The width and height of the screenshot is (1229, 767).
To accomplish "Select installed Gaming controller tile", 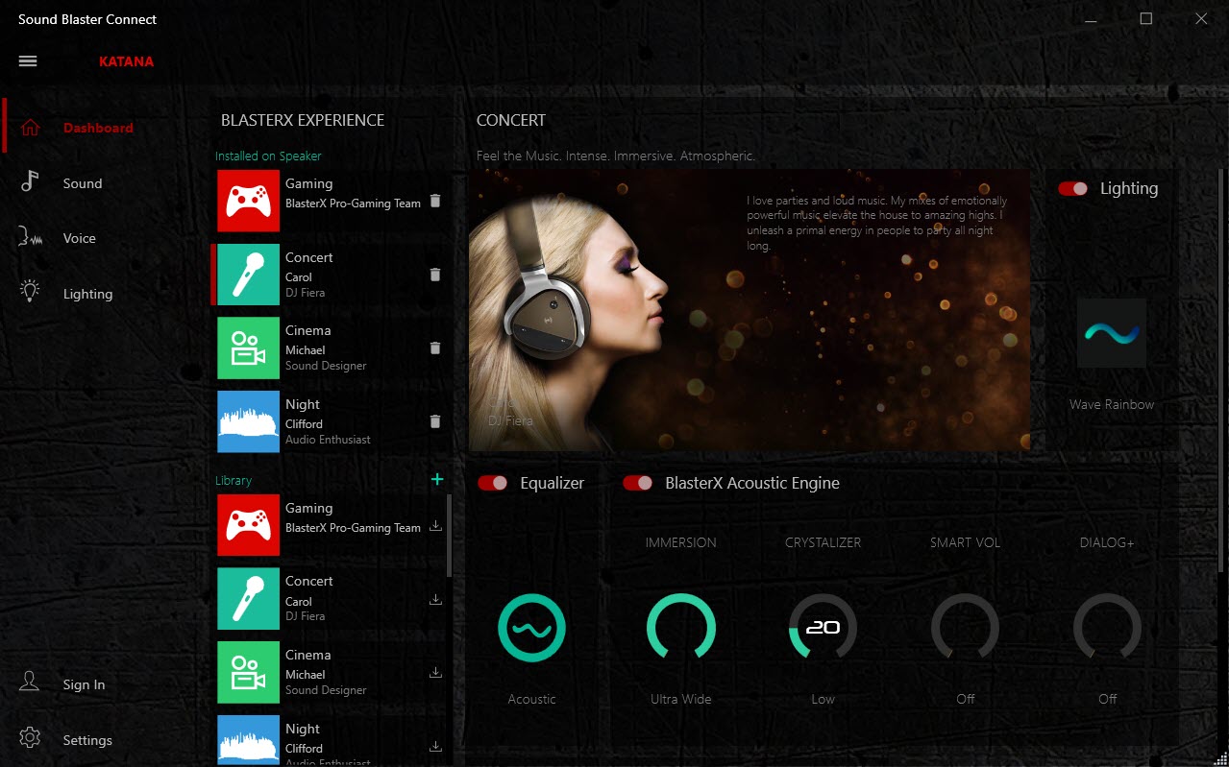I will pyautogui.click(x=248, y=201).
